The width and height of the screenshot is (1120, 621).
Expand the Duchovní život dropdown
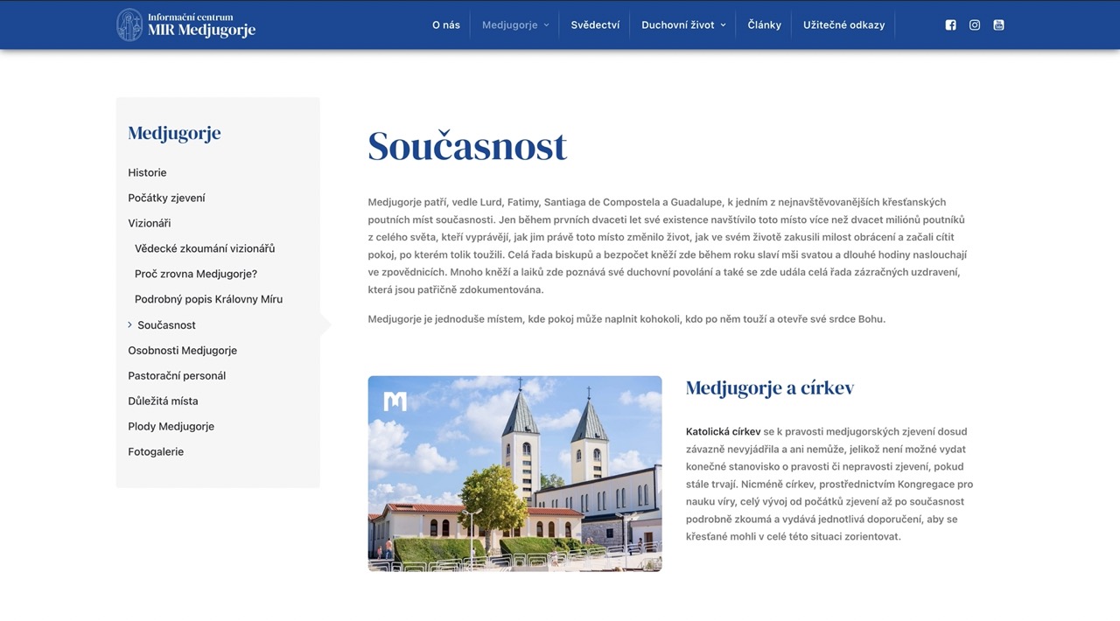pyautogui.click(x=684, y=24)
